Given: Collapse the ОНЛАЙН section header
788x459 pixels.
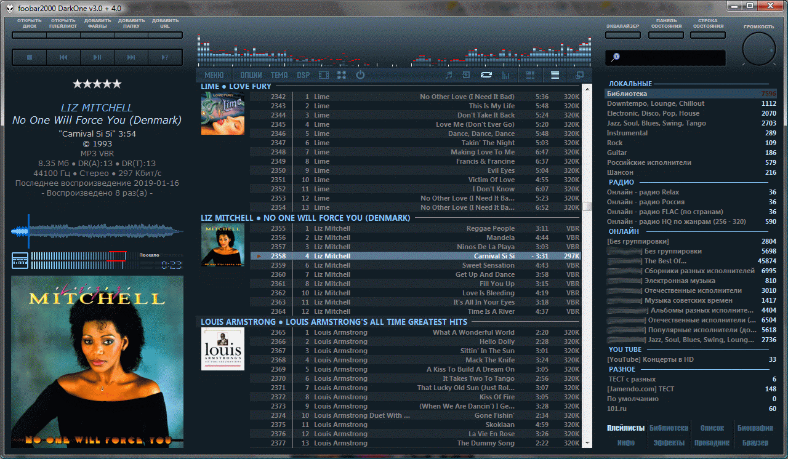Looking at the screenshot, I should pos(624,231).
